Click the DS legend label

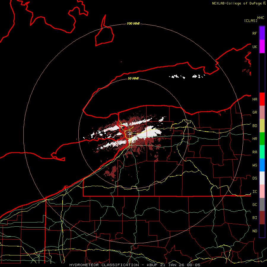[x=255, y=178]
